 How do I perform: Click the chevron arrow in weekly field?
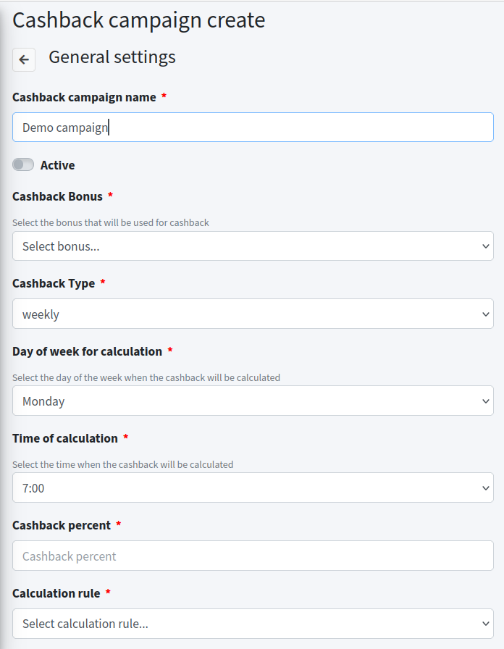tap(486, 314)
